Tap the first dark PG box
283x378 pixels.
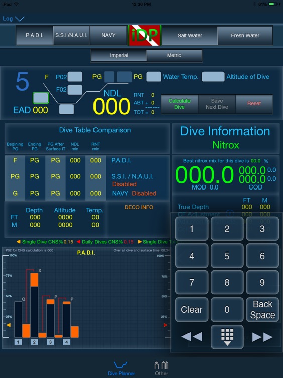(109, 77)
